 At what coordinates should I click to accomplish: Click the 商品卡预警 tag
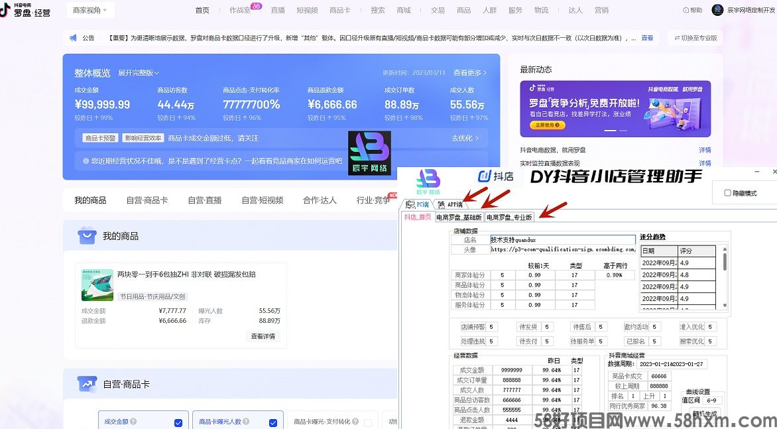tap(100, 138)
